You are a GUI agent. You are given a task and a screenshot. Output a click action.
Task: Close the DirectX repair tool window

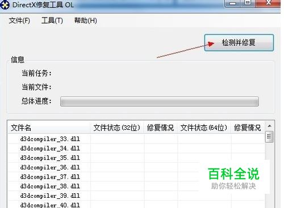coord(268,3)
